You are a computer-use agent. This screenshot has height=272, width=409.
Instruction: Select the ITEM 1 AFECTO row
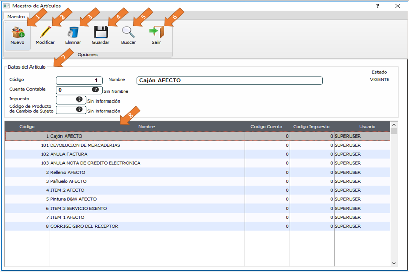[x=198, y=217]
